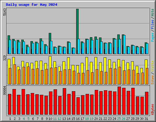Viewport: 156px width, 122px height.
Task: Click the "KBytes" legend label
Action: click(x=153, y=109)
